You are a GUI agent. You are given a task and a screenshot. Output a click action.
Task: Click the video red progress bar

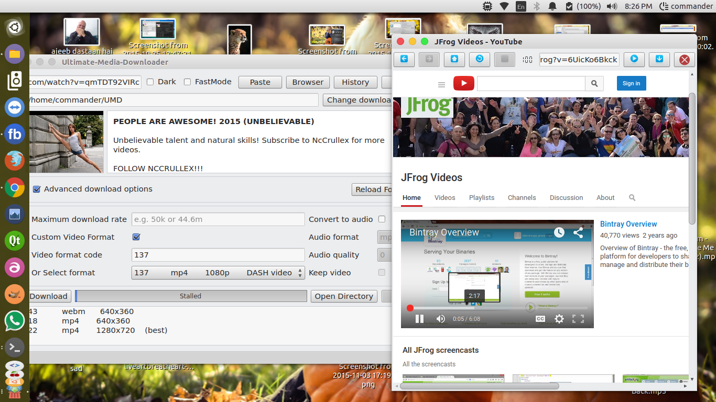(x=497, y=308)
